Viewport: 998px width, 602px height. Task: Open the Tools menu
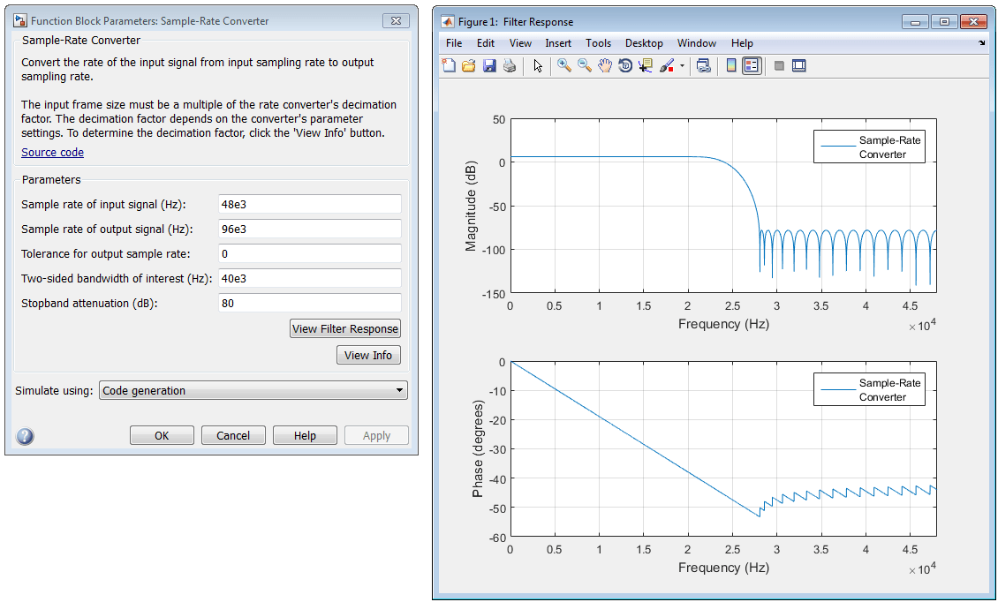click(598, 43)
